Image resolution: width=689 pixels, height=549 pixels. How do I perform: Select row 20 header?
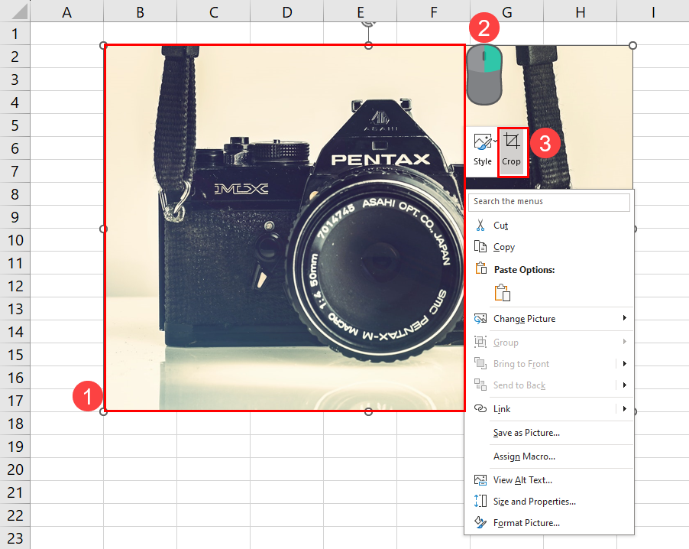pos(15,469)
